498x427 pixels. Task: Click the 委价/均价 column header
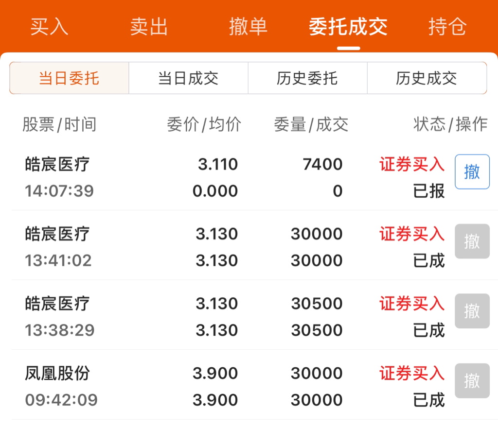tap(204, 124)
